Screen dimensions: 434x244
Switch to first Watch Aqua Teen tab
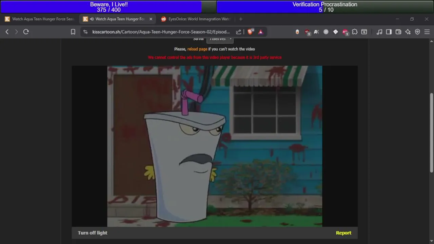tap(39, 19)
